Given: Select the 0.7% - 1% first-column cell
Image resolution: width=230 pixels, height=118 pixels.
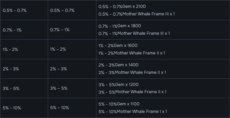Looking at the screenshot, I should coord(24,30).
